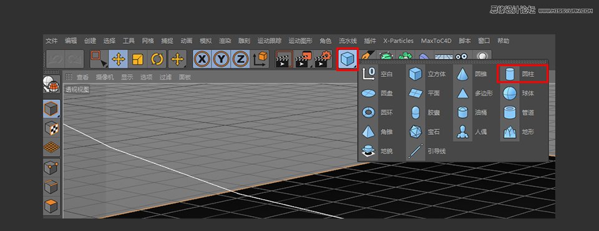599x231 pixels.
Task: Open the 雕刻 (Sculpt) menu
Action: point(244,41)
